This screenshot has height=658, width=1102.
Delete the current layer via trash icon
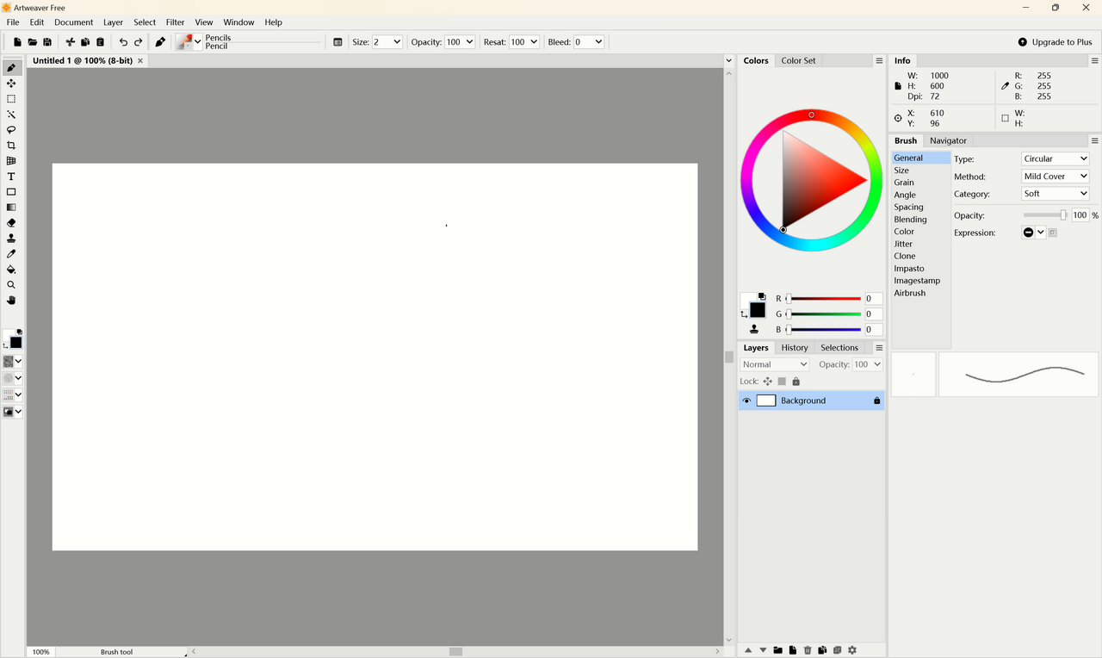pos(808,649)
